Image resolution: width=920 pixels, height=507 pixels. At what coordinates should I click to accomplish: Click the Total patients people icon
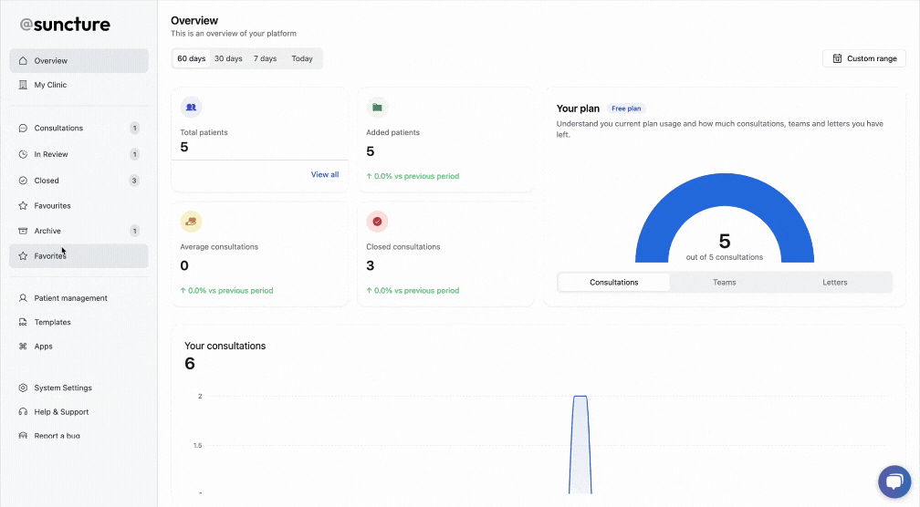(x=191, y=107)
